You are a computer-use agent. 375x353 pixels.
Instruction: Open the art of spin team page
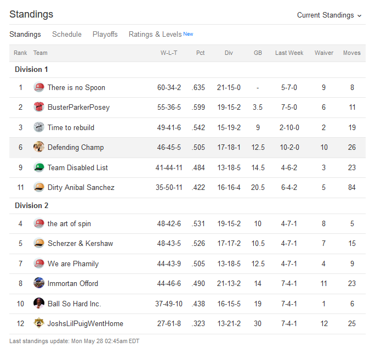tap(69, 223)
